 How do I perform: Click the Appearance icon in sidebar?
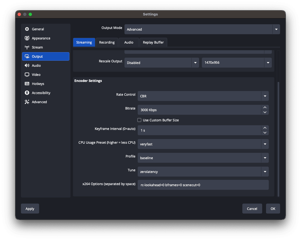[27, 38]
